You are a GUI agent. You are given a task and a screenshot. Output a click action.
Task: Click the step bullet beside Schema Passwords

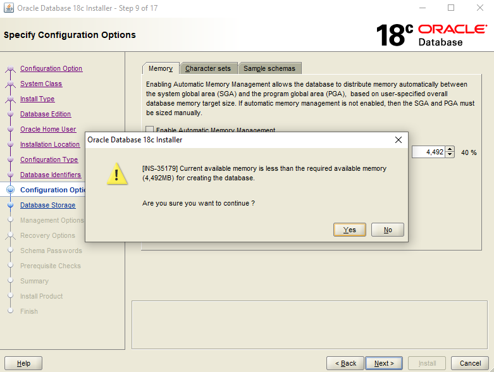click(x=10, y=250)
